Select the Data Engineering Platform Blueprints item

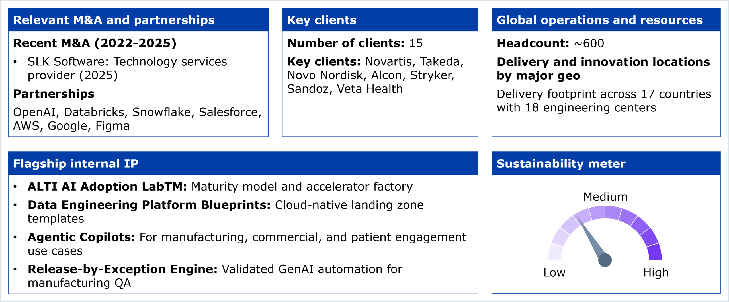tap(149, 205)
